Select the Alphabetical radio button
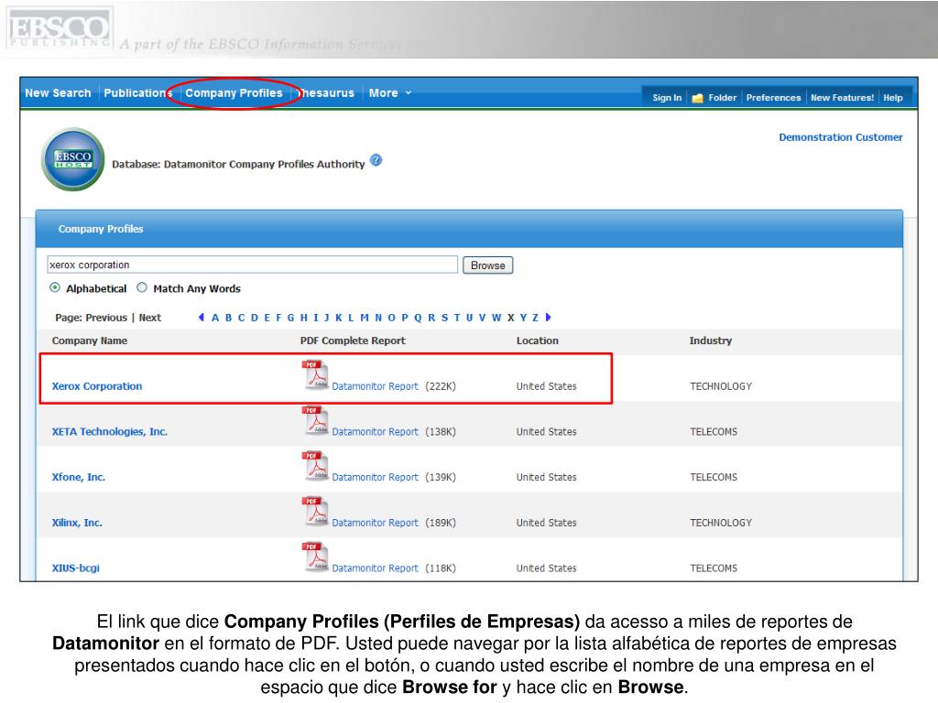This screenshot has height=703, width=938. pos(55,287)
